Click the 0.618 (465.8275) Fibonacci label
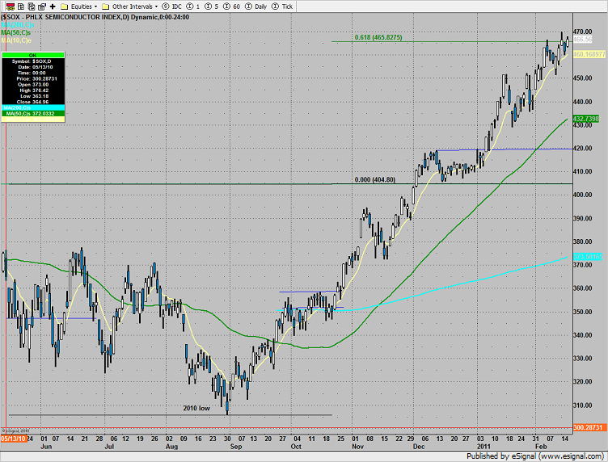Screen dimensions: 608x462 point(379,37)
